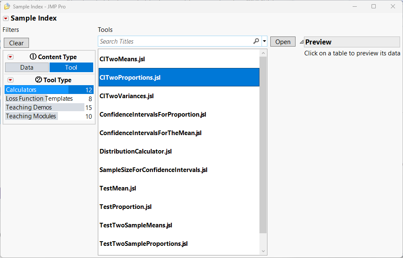Click the tools list scroll up arrow
This screenshot has width=403, height=258.
pyautogui.click(x=263, y=53)
